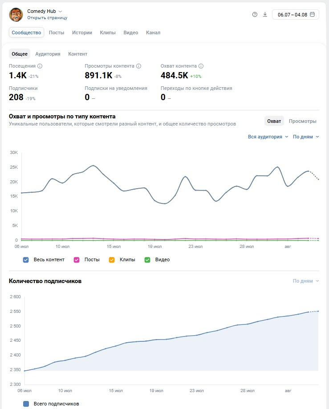Click the help question mark icon
Viewport: 329px width, 409px height.
(255, 15)
